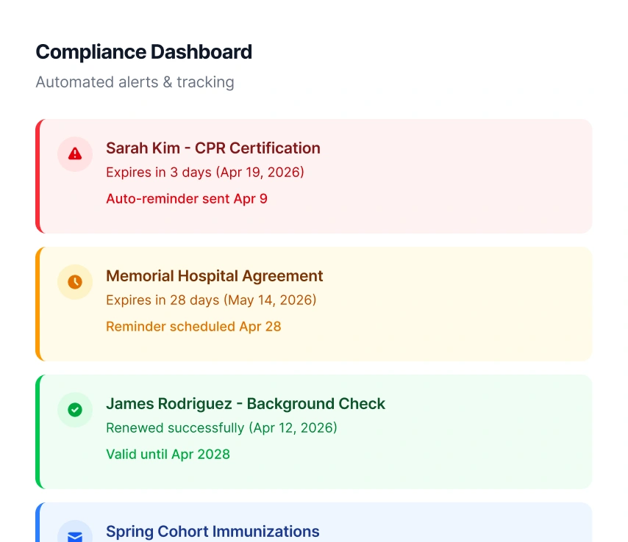Screen dimensions: 628x542
Task: Open the envelope icon on Spring Cohort card
Action: [x=74, y=536]
